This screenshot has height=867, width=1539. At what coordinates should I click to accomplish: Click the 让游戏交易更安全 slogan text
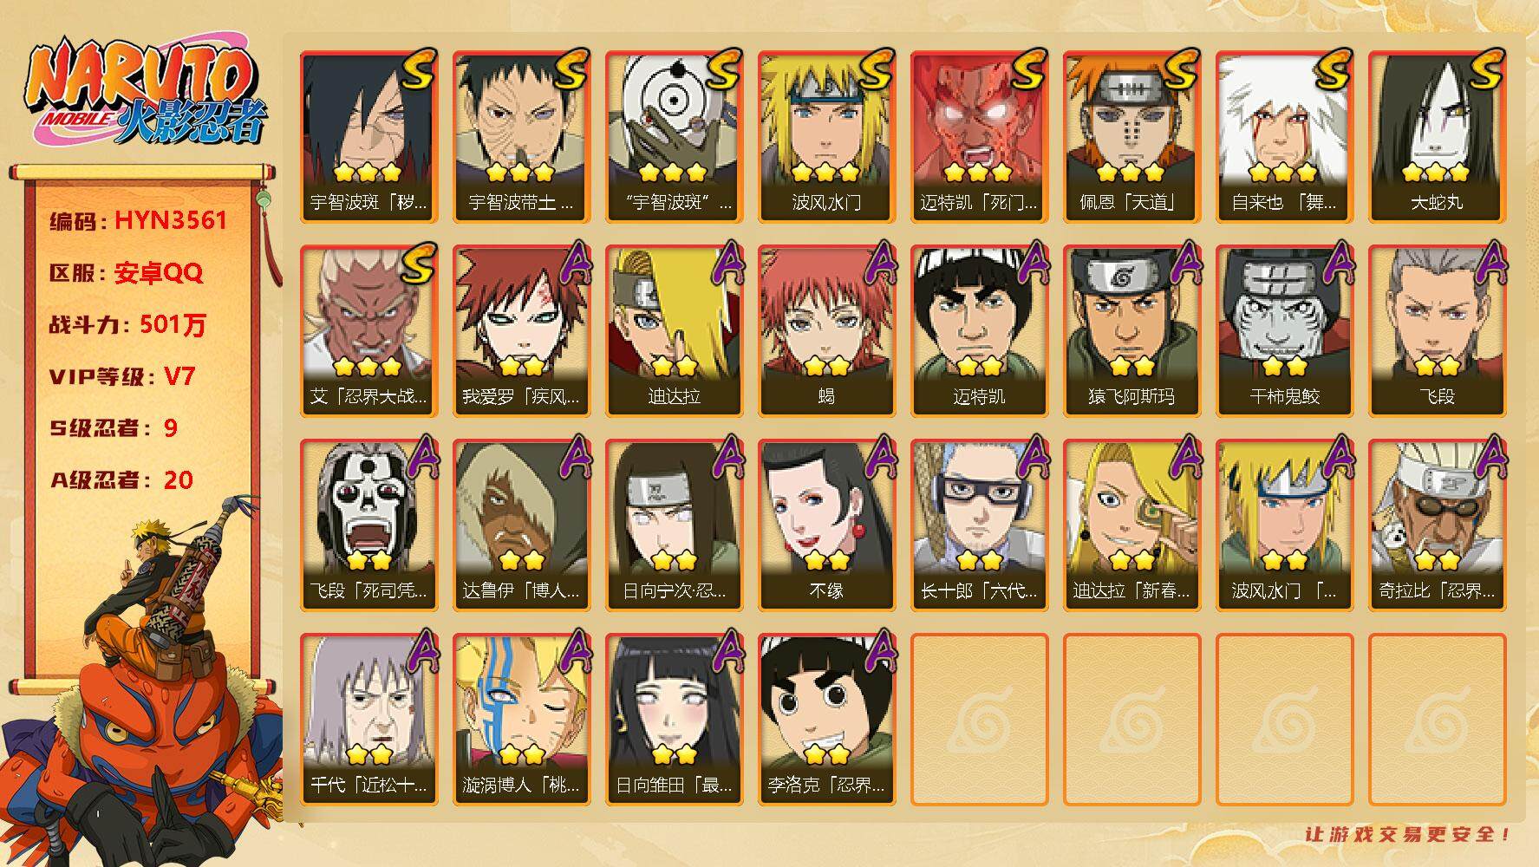coord(1407,834)
